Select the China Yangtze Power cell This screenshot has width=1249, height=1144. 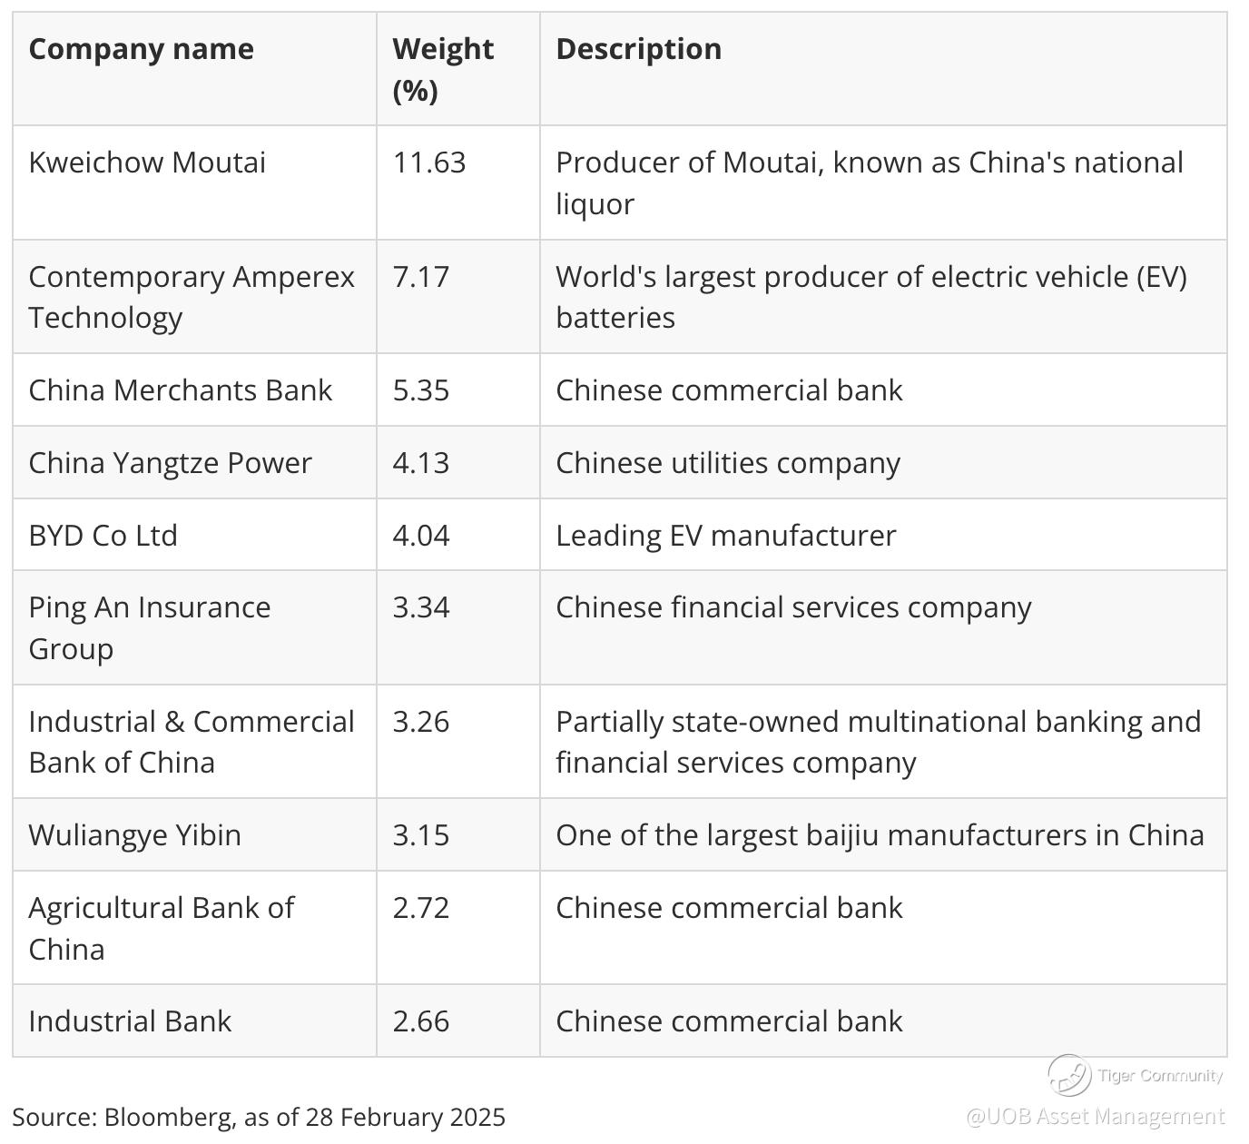pyautogui.click(x=170, y=463)
